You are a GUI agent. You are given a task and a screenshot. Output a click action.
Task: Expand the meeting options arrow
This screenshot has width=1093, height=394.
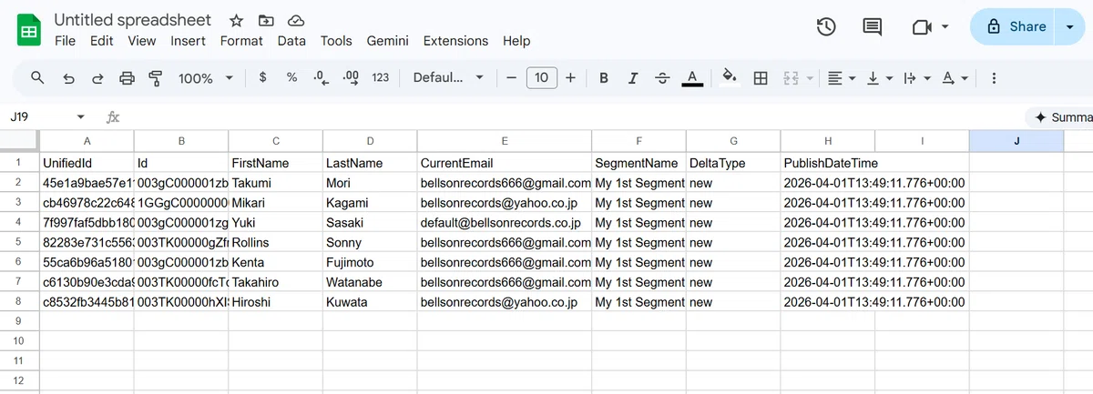tap(945, 27)
